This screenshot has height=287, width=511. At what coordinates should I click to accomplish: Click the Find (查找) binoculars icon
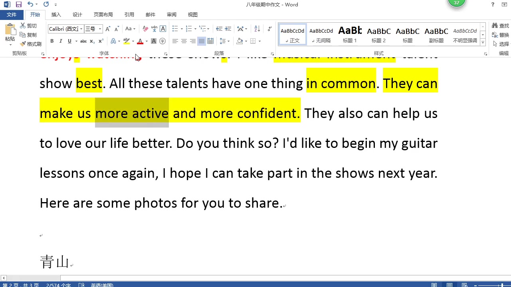point(495,26)
